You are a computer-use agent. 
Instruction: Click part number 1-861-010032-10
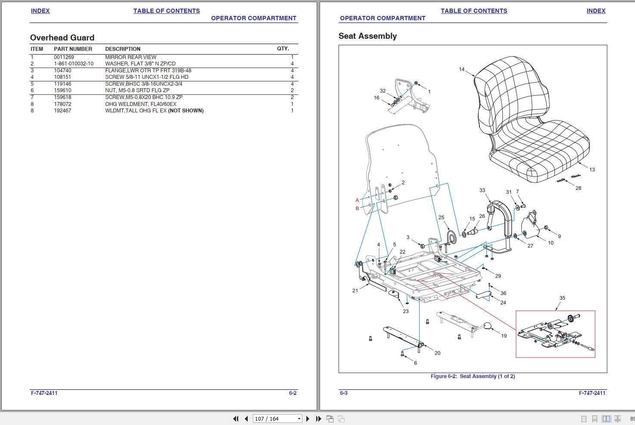[74, 64]
